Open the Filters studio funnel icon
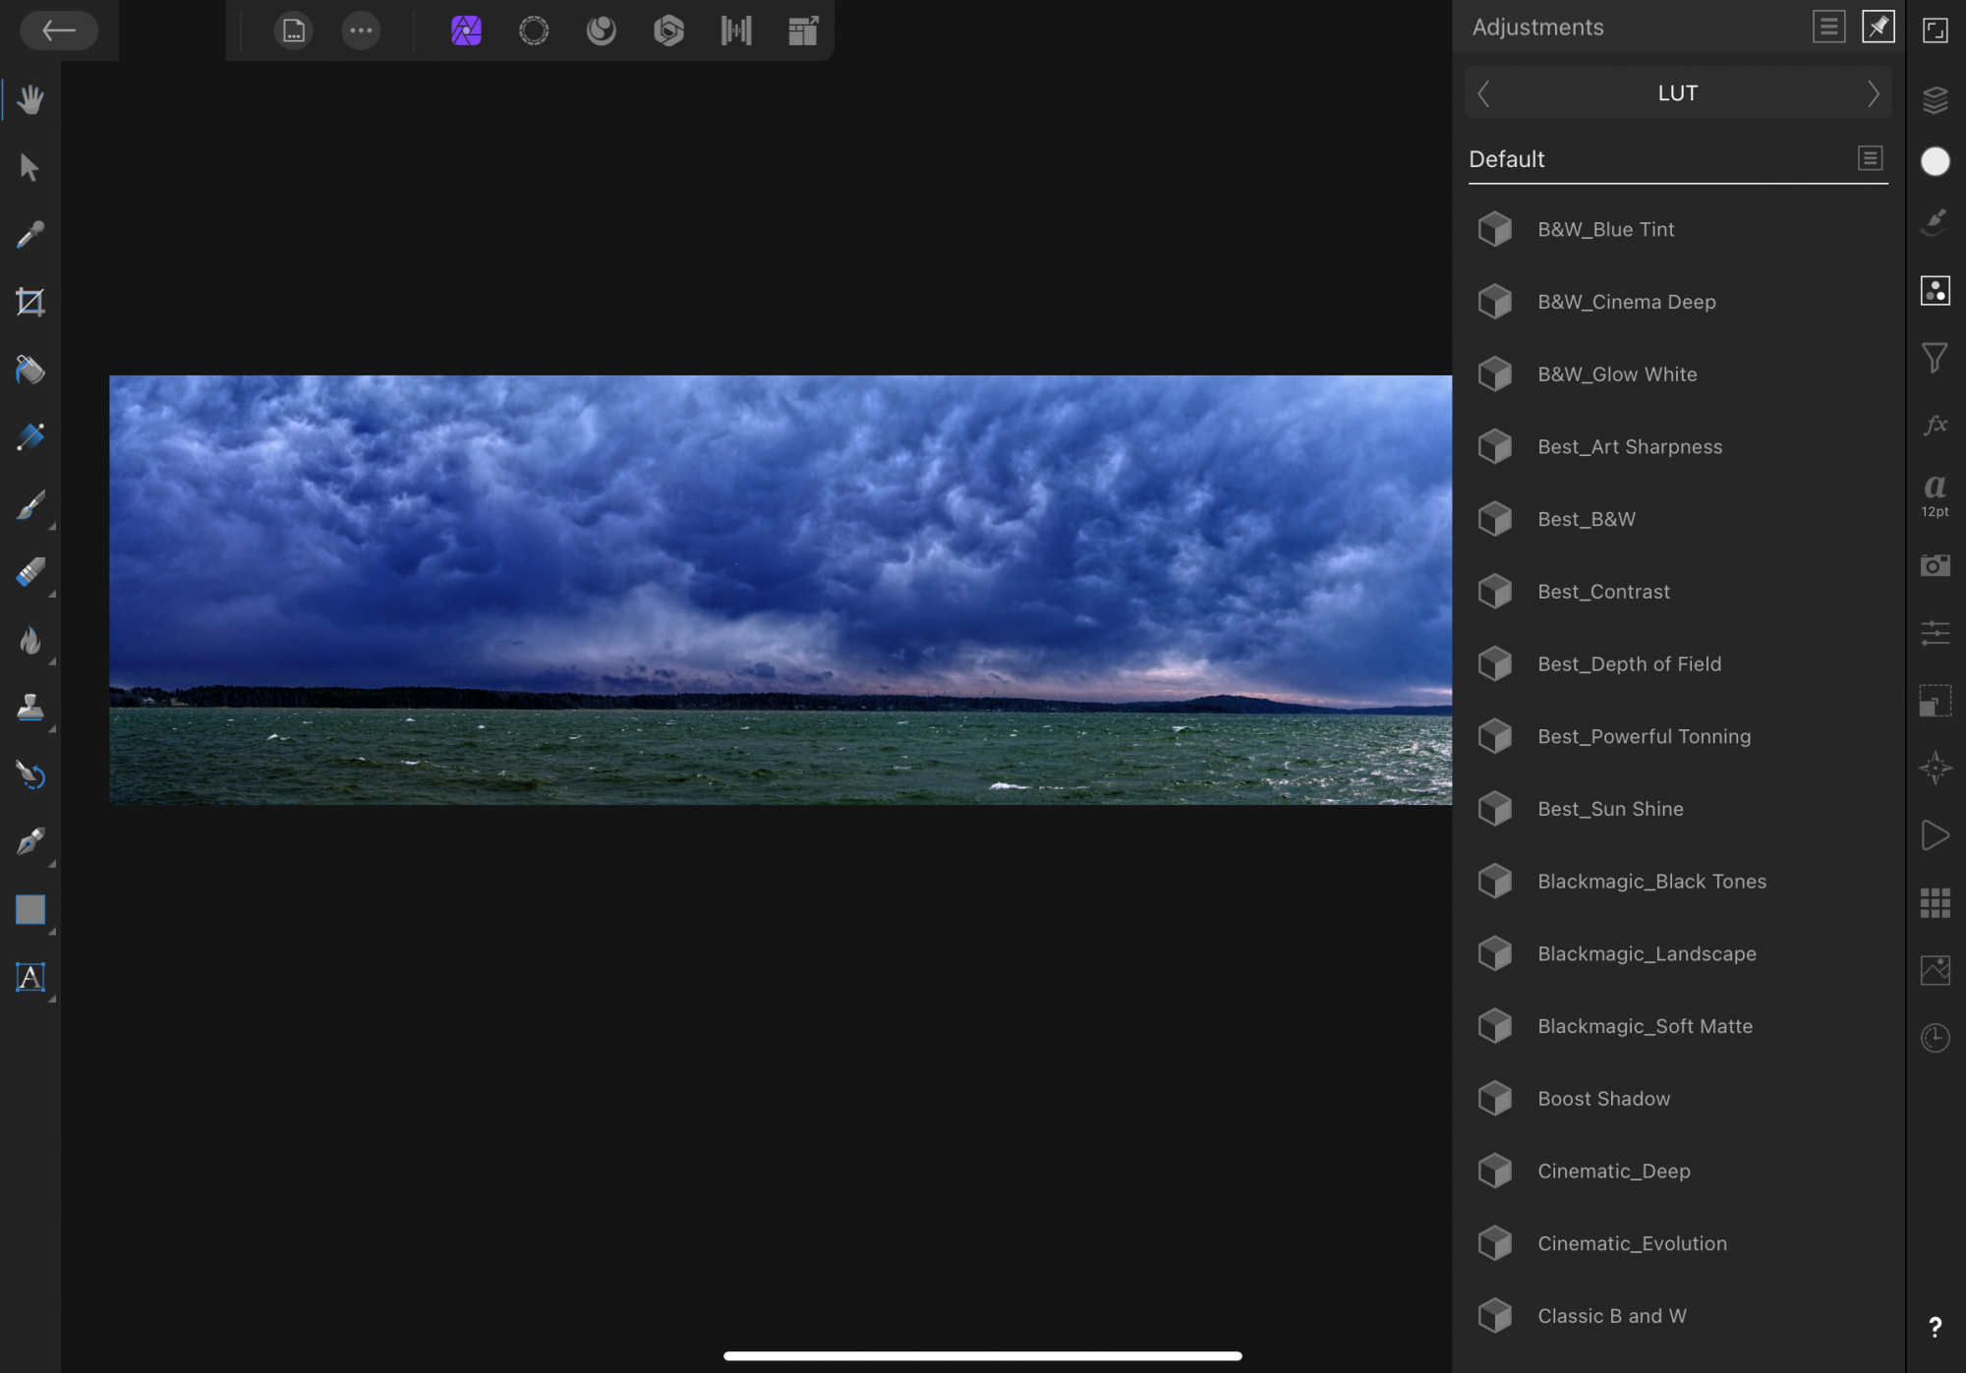 tap(1935, 358)
